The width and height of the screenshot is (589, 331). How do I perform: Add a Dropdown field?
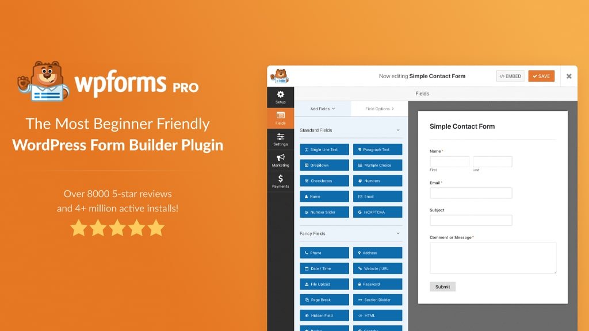pyautogui.click(x=324, y=165)
